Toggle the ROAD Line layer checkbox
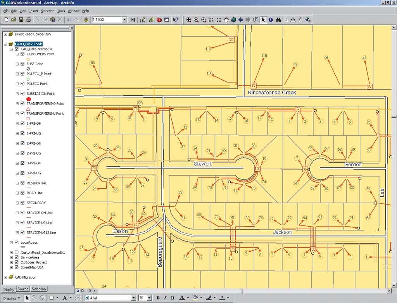397x303 pixels. 22,193
